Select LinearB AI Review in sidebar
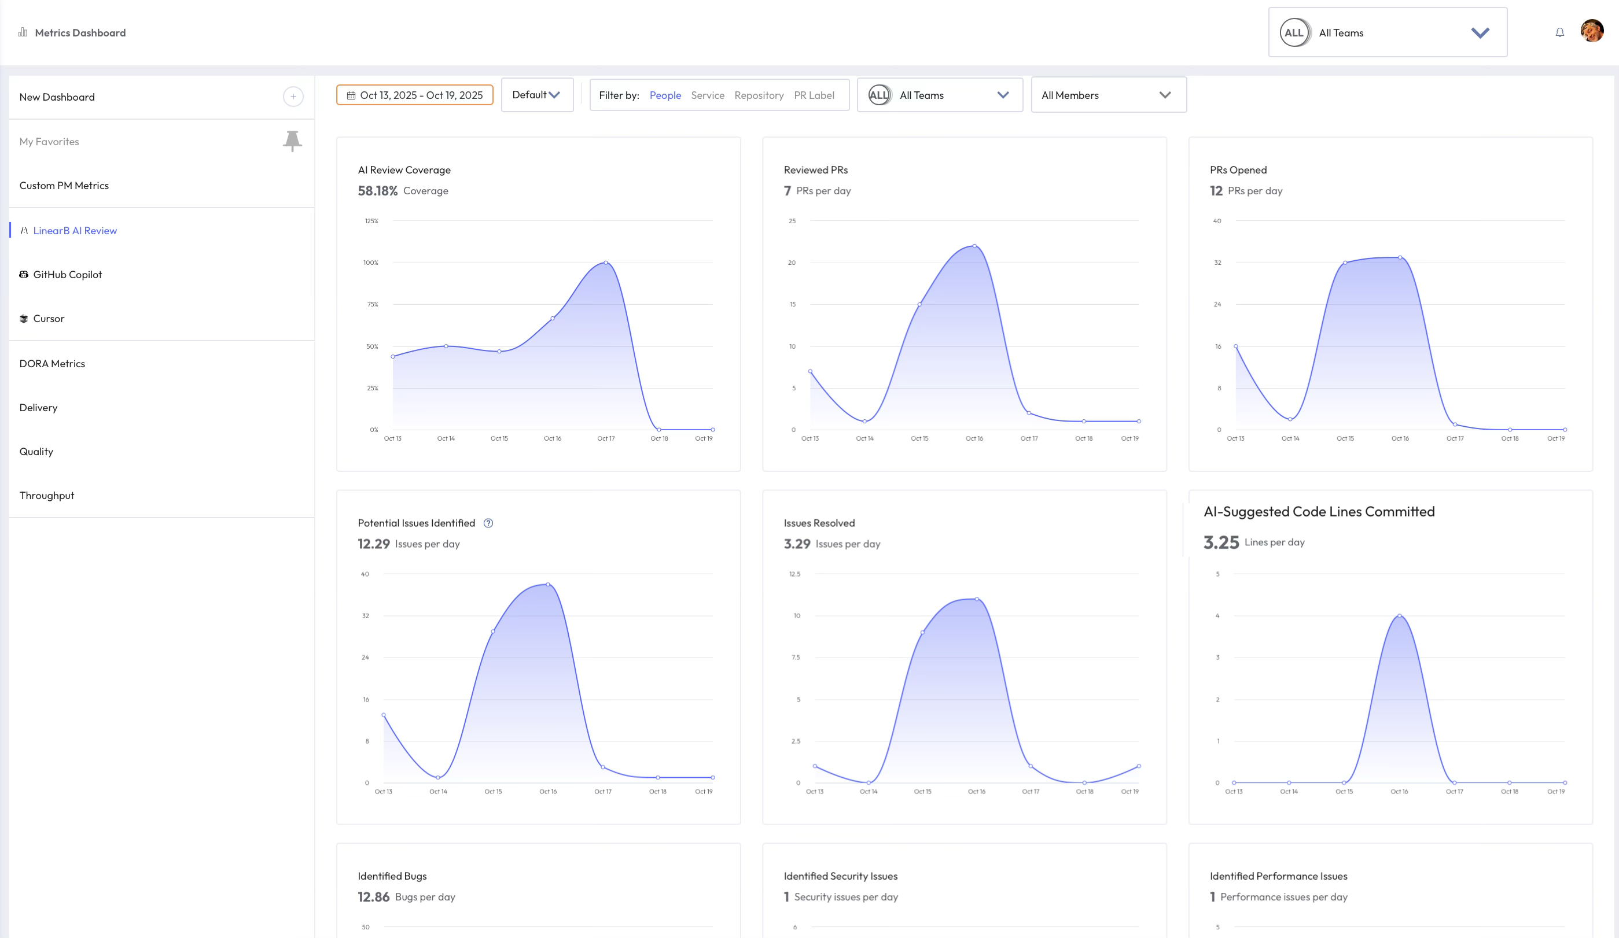This screenshot has height=938, width=1619. 75,231
